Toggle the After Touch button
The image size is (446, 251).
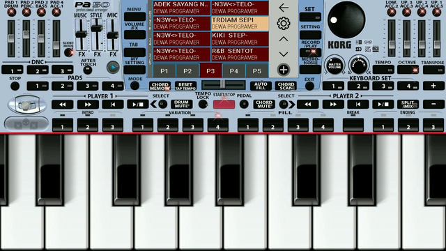pos(88,70)
